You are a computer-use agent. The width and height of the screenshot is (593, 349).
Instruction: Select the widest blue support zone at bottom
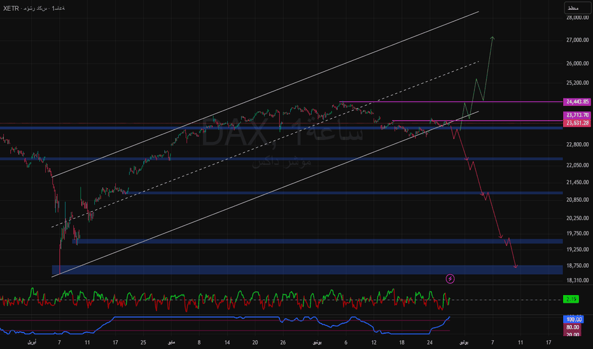(307, 270)
